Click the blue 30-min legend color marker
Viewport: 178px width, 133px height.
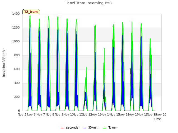click(84, 128)
